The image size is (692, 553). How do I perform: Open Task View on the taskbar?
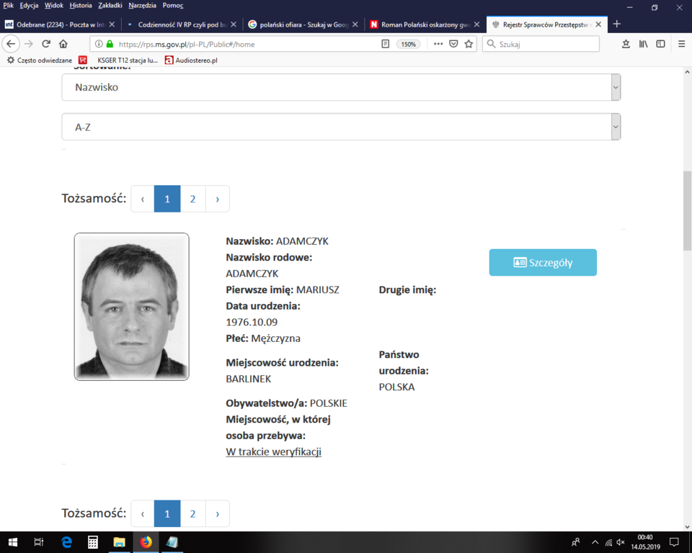pyautogui.click(x=39, y=542)
